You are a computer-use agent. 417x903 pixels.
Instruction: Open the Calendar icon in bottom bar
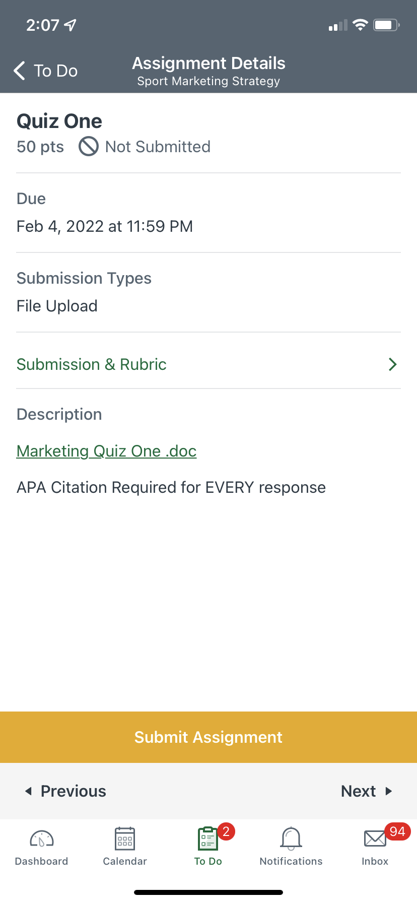click(x=125, y=839)
